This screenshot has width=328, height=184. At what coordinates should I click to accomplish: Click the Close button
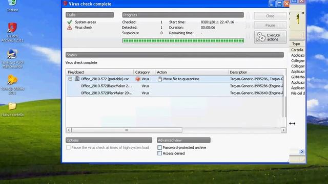270,16
